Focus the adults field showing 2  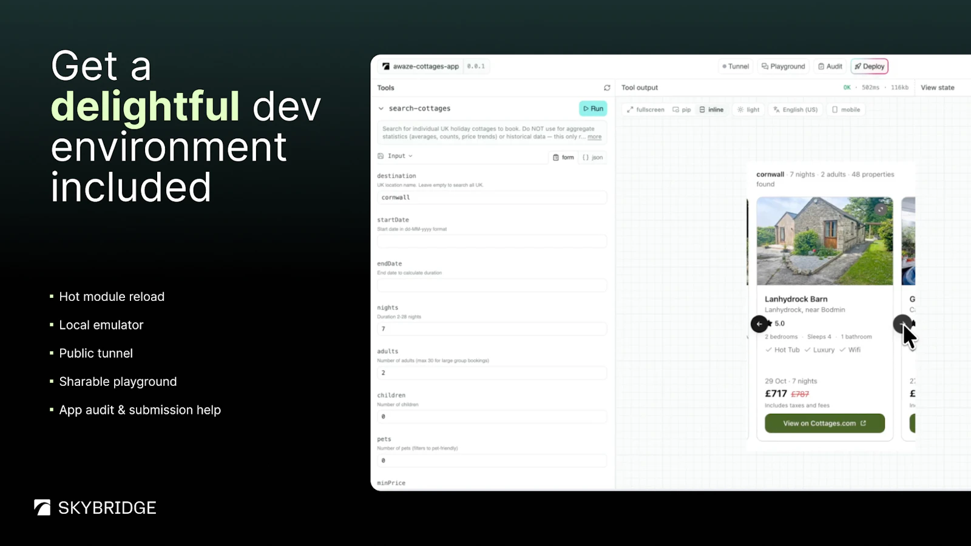(492, 372)
